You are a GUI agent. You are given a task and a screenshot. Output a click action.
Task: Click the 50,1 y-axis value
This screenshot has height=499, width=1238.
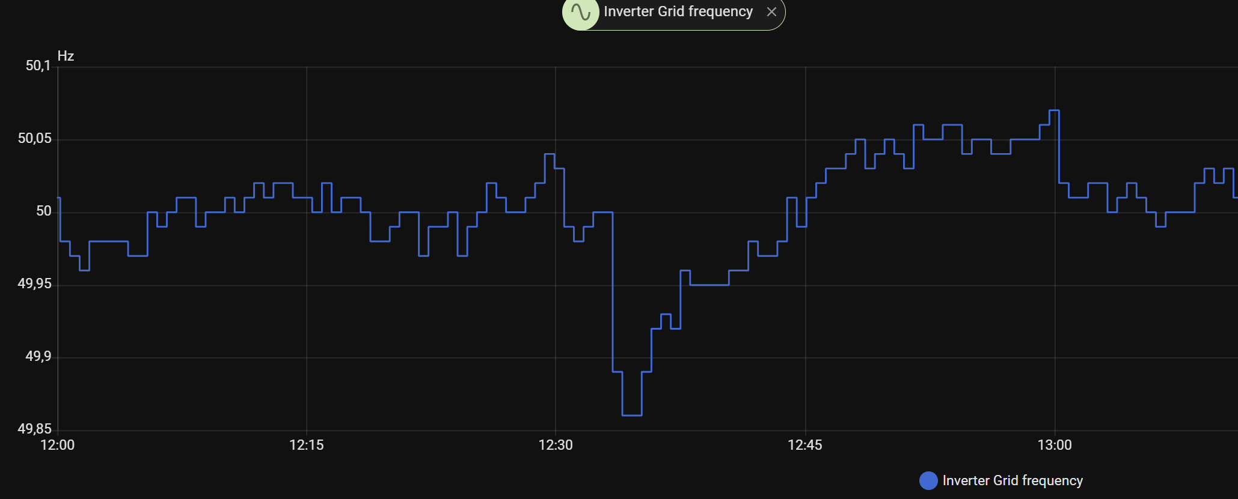38,66
